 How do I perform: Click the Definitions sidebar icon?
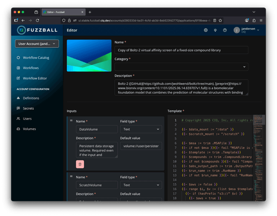point(18,98)
